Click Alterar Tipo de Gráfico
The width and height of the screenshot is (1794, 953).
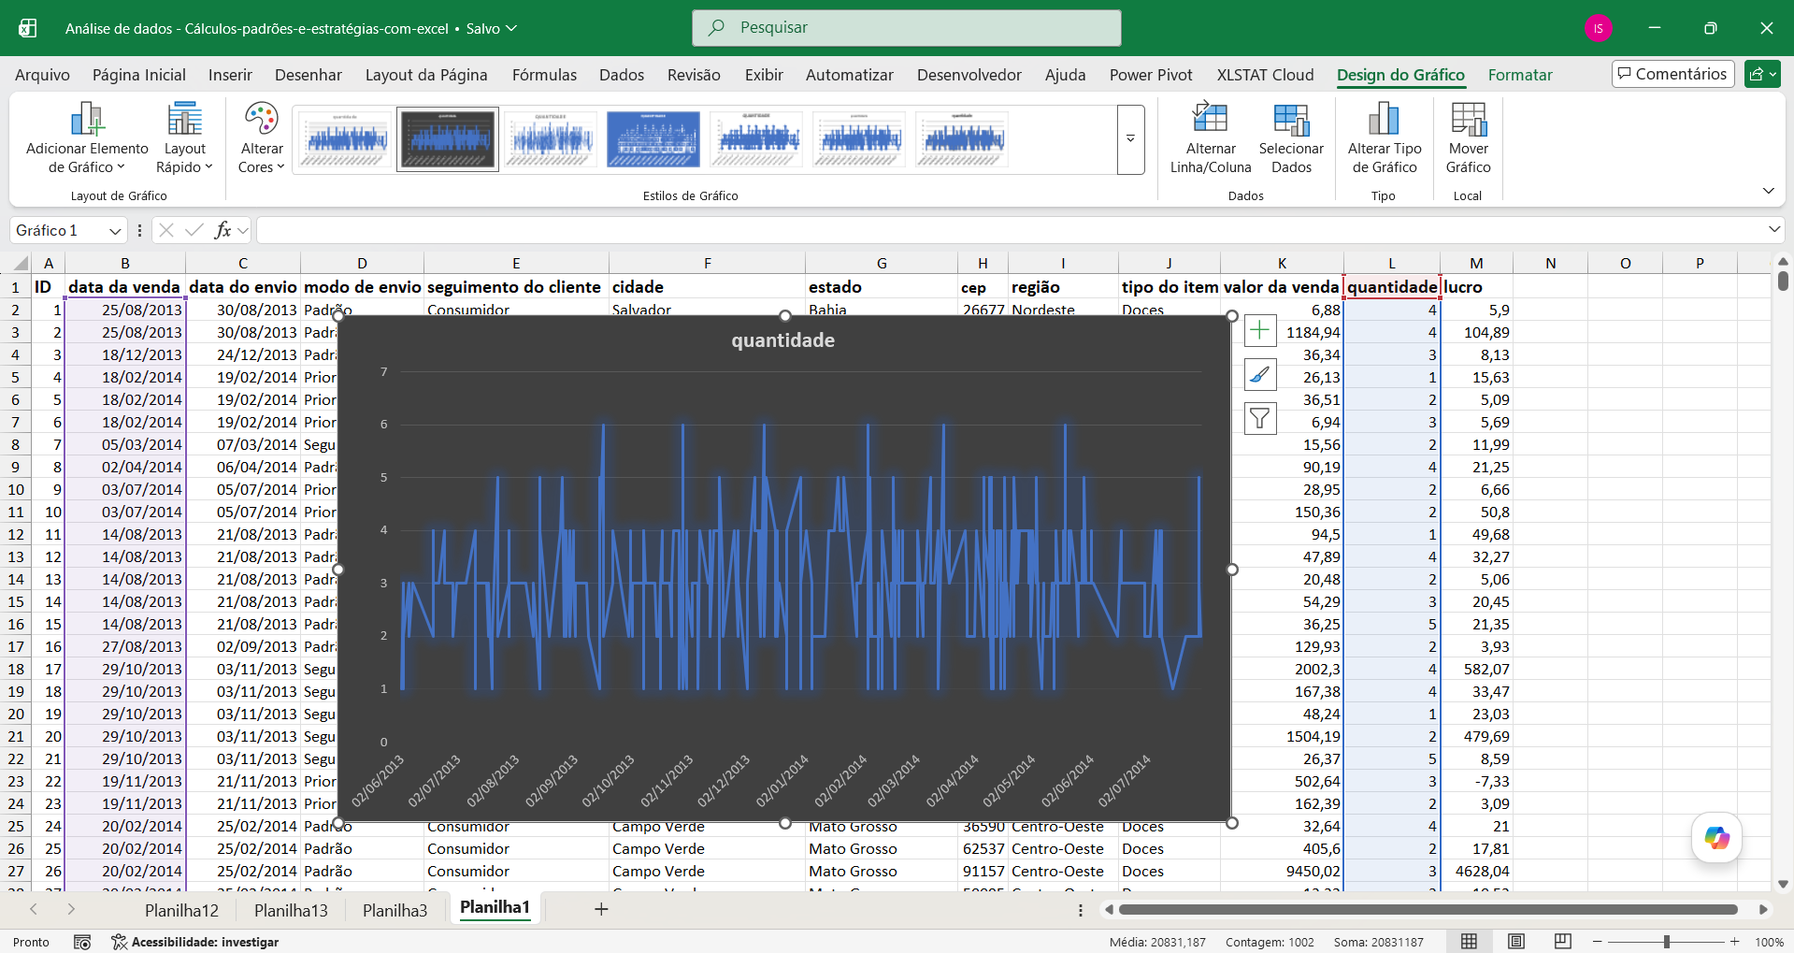pos(1385,138)
